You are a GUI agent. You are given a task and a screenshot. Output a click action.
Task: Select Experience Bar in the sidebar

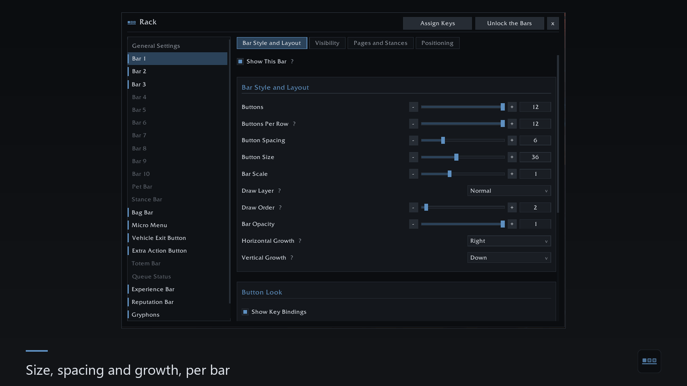[178, 289]
